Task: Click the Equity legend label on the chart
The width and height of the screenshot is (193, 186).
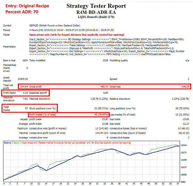Action: [16, 143]
